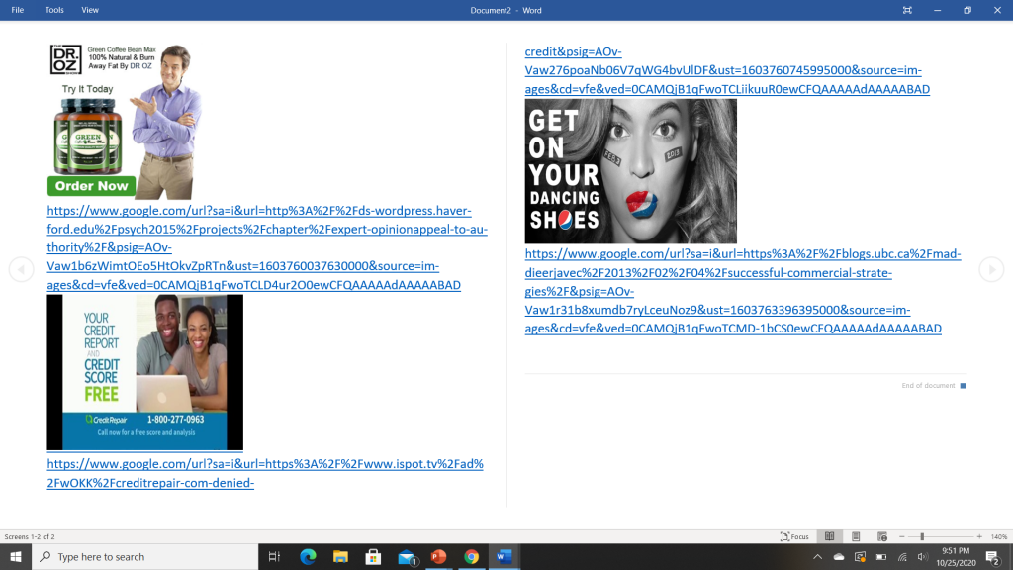Click the zoom slider handle

coord(922,537)
